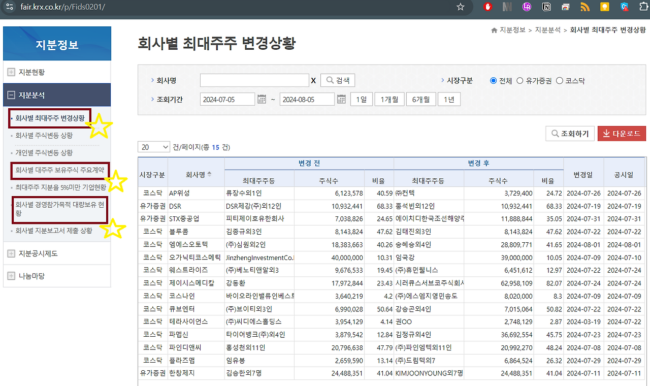The width and height of the screenshot is (650, 386).
Task: Select 전체 market radio button
Action: point(493,81)
